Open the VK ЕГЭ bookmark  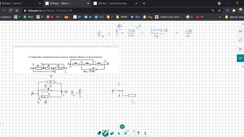coord(99,17)
